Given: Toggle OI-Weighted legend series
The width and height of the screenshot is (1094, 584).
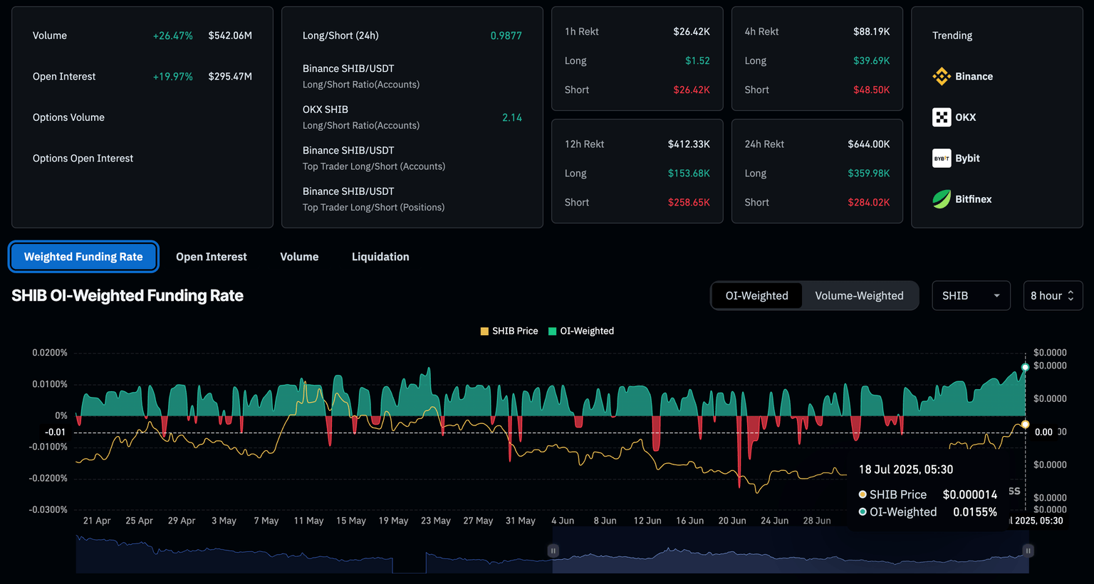Looking at the screenshot, I should (581, 331).
